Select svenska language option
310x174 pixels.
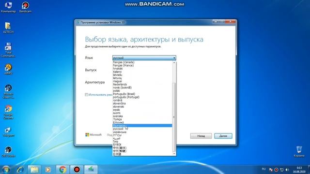click(x=142, y=116)
